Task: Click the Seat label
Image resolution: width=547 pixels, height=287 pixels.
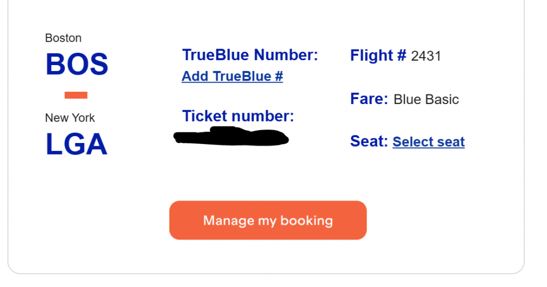Action: click(x=369, y=141)
